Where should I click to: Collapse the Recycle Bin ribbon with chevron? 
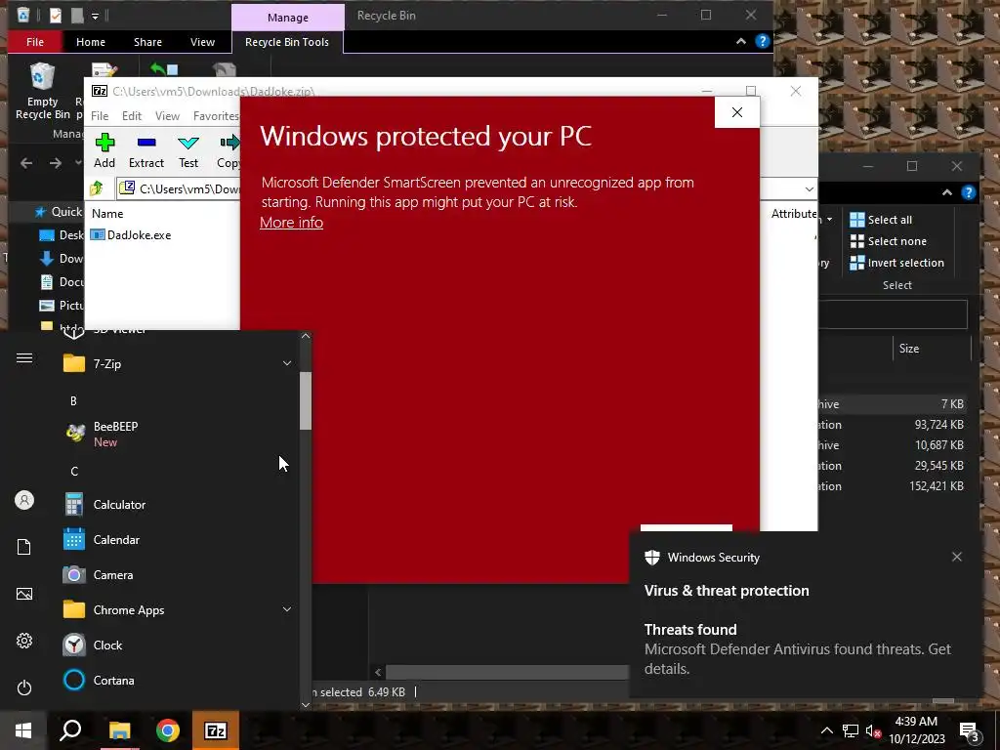[x=740, y=41]
